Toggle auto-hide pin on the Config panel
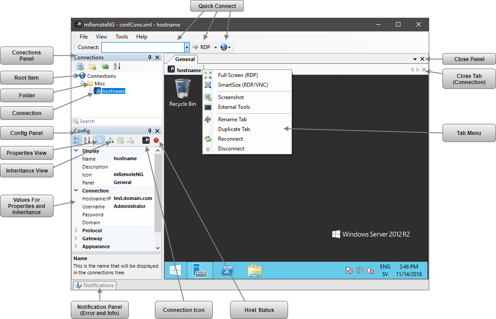Screen dimensions: 496x319 (150, 131)
